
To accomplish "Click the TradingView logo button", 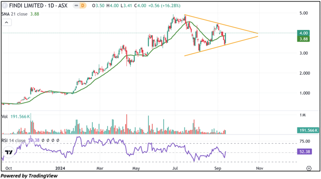I will click(9, 152).
